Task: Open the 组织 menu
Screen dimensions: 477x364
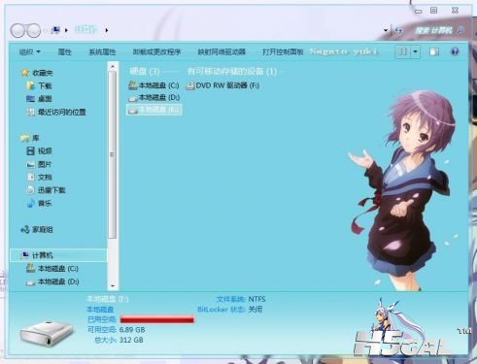Action: point(30,51)
